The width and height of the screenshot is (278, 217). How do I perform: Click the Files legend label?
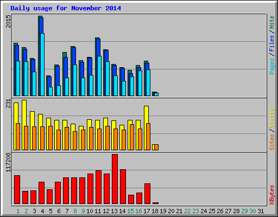[272, 43]
